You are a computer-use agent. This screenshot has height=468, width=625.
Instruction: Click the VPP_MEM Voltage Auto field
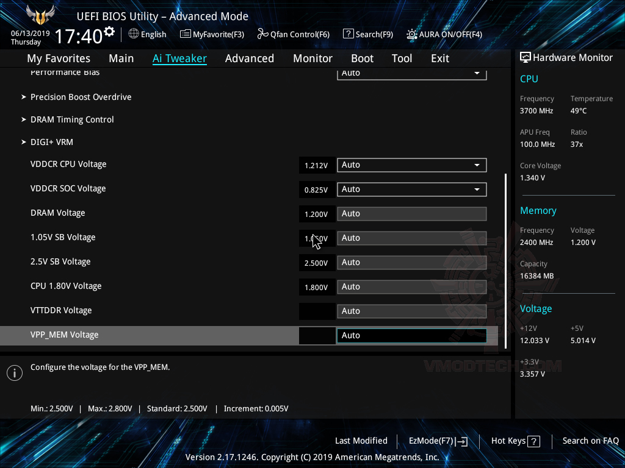tap(412, 336)
